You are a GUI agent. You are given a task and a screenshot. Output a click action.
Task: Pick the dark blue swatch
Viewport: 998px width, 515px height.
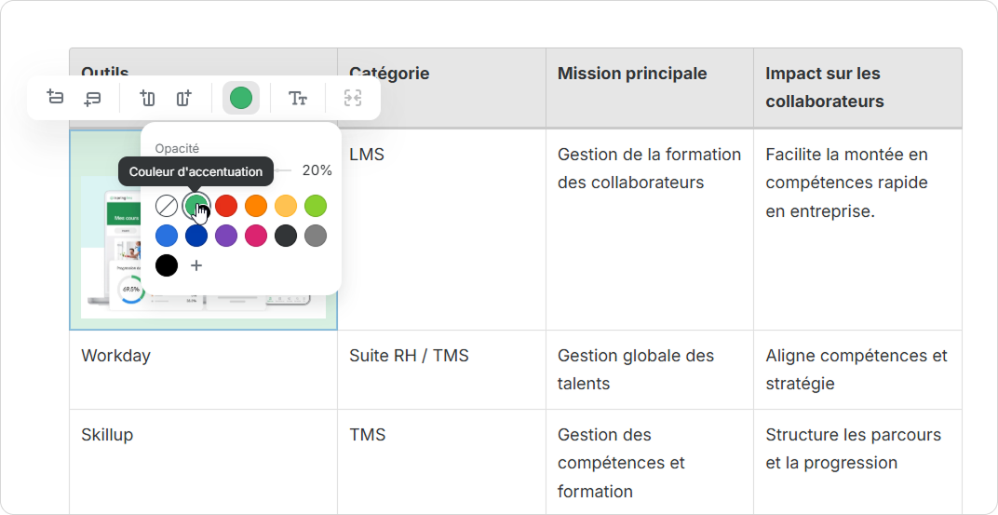click(x=196, y=236)
